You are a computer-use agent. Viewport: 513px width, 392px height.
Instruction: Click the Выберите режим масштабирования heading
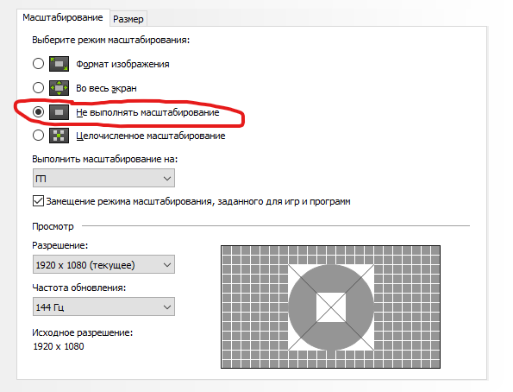pyautogui.click(x=111, y=41)
